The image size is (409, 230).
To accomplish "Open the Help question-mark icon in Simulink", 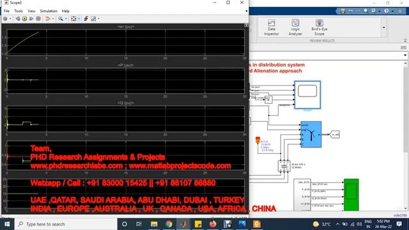I will click(387, 11).
